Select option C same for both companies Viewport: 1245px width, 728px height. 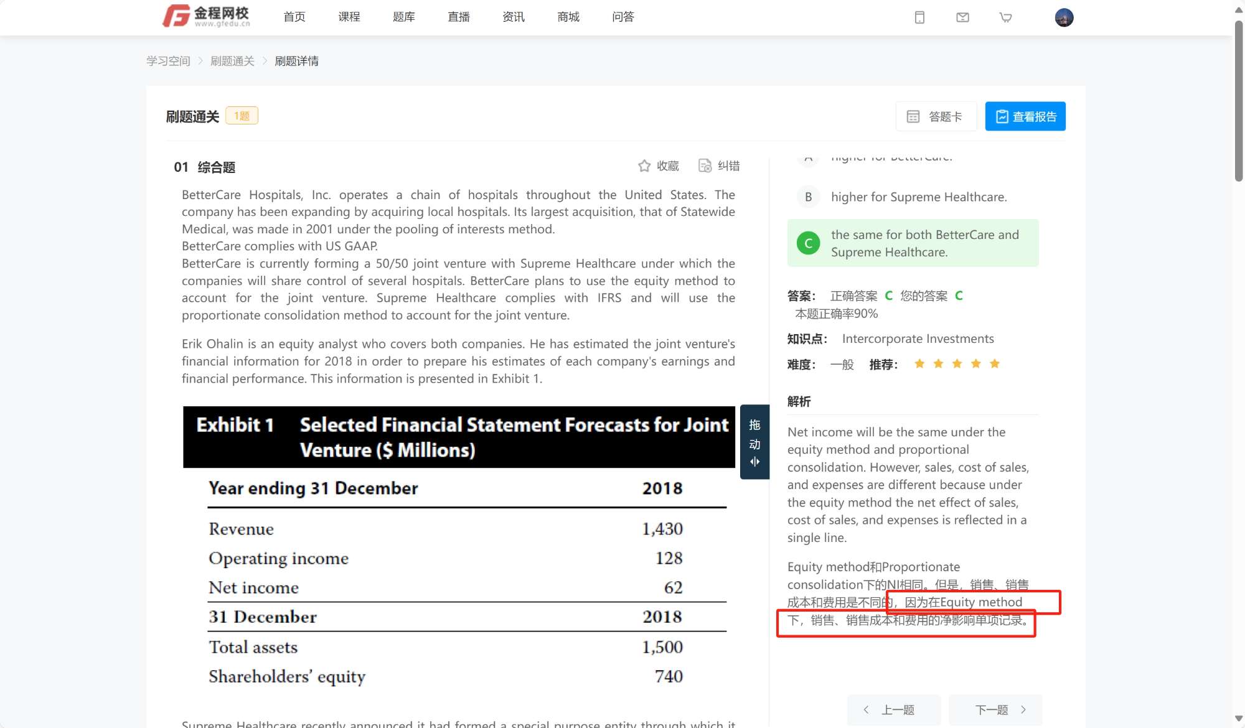point(913,243)
